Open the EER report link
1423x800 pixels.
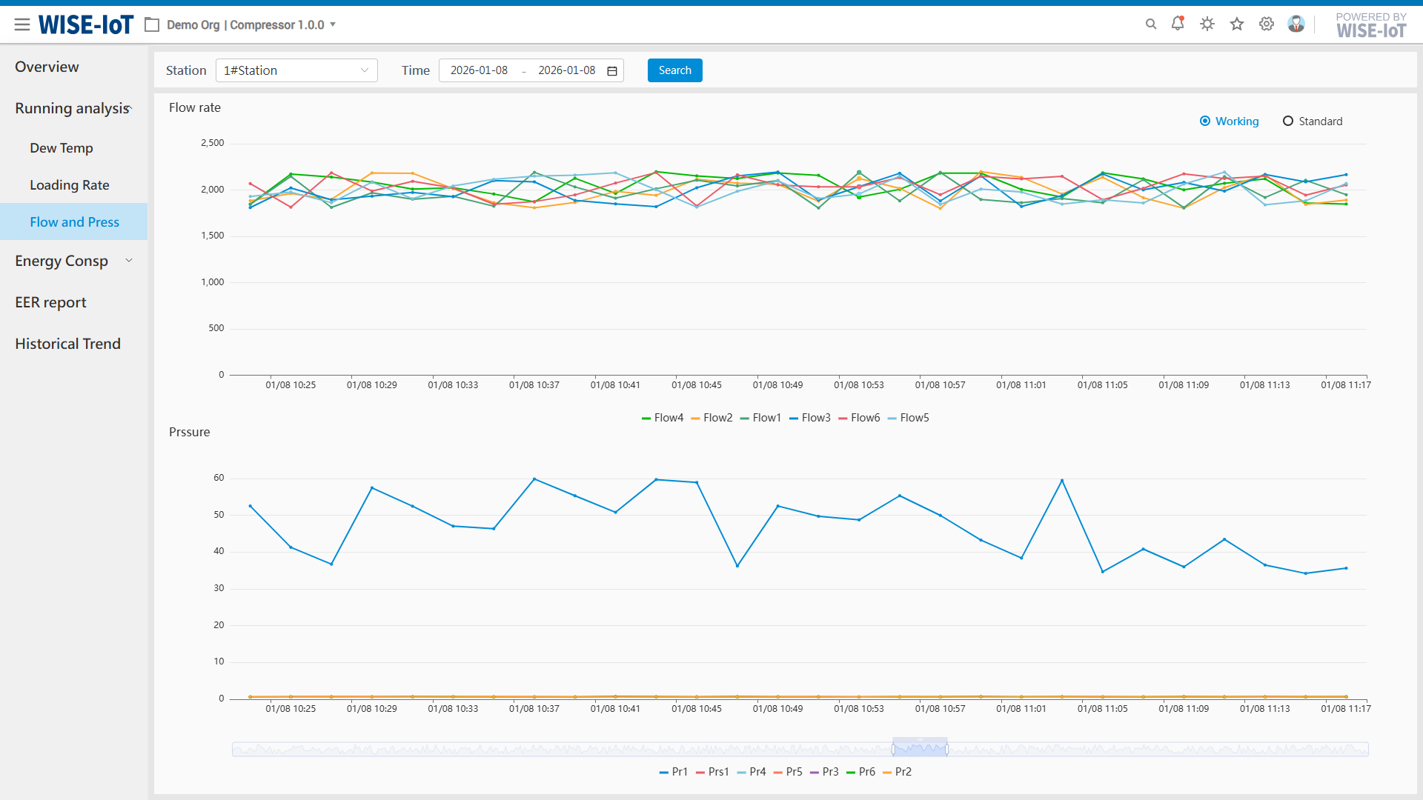(x=50, y=302)
